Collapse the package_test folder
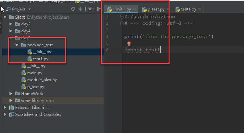Screen dimensions: 244x133 point(17,45)
